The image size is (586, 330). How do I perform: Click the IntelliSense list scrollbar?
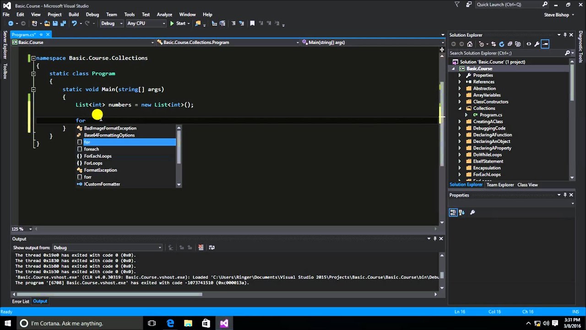(179, 146)
